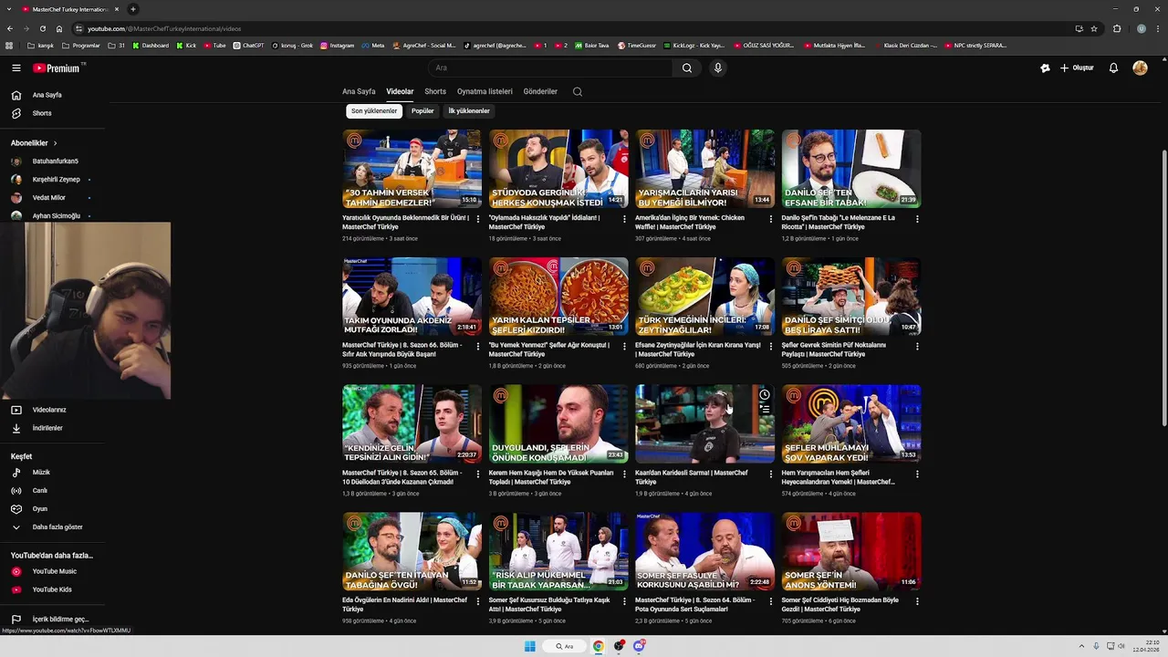Open '30 Tahmin Versek' video thumbnail

coord(412,169)
